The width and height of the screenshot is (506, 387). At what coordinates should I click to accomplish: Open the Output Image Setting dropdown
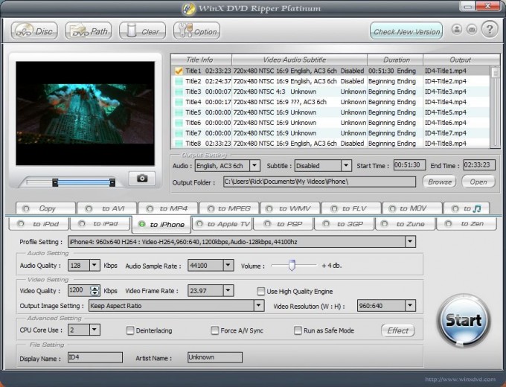click(x=258, y=305)
